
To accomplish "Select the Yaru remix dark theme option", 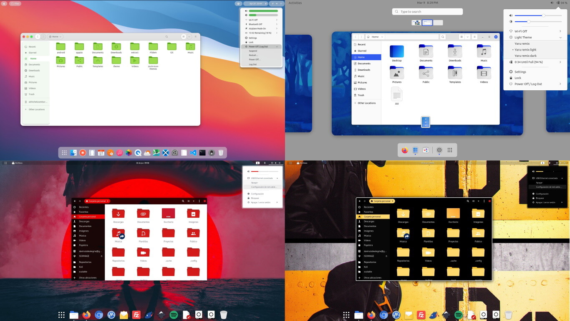I will coord(535,56).
